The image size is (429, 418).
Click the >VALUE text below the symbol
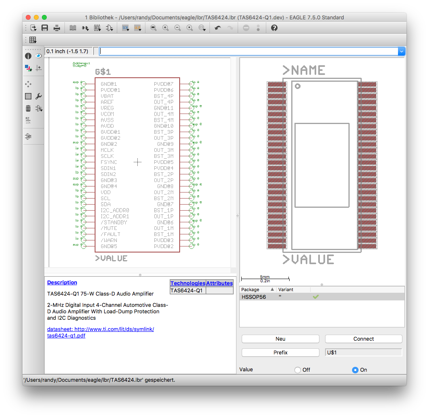111,259
